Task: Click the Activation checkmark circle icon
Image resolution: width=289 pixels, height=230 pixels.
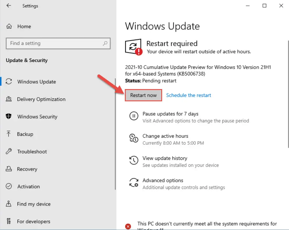Action: (9, 186)
